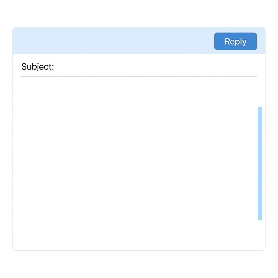Viewport: 278px width, 278px height.
Task: Click the divider line under Subject
Action: (x=139, y=76)
